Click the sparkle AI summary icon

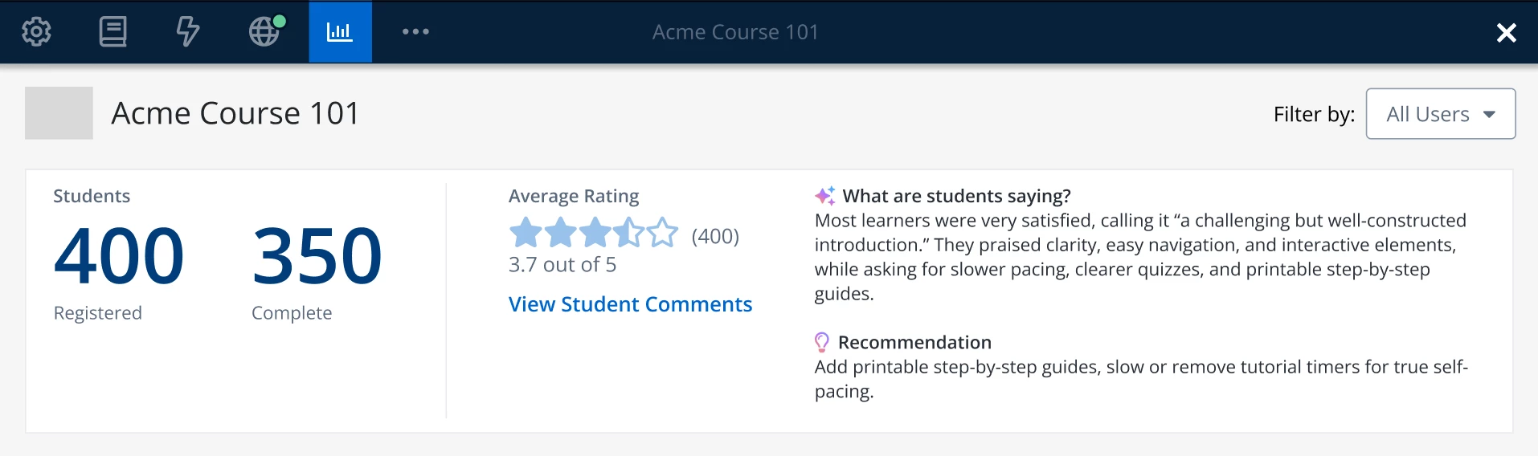[x=825, y=196]
